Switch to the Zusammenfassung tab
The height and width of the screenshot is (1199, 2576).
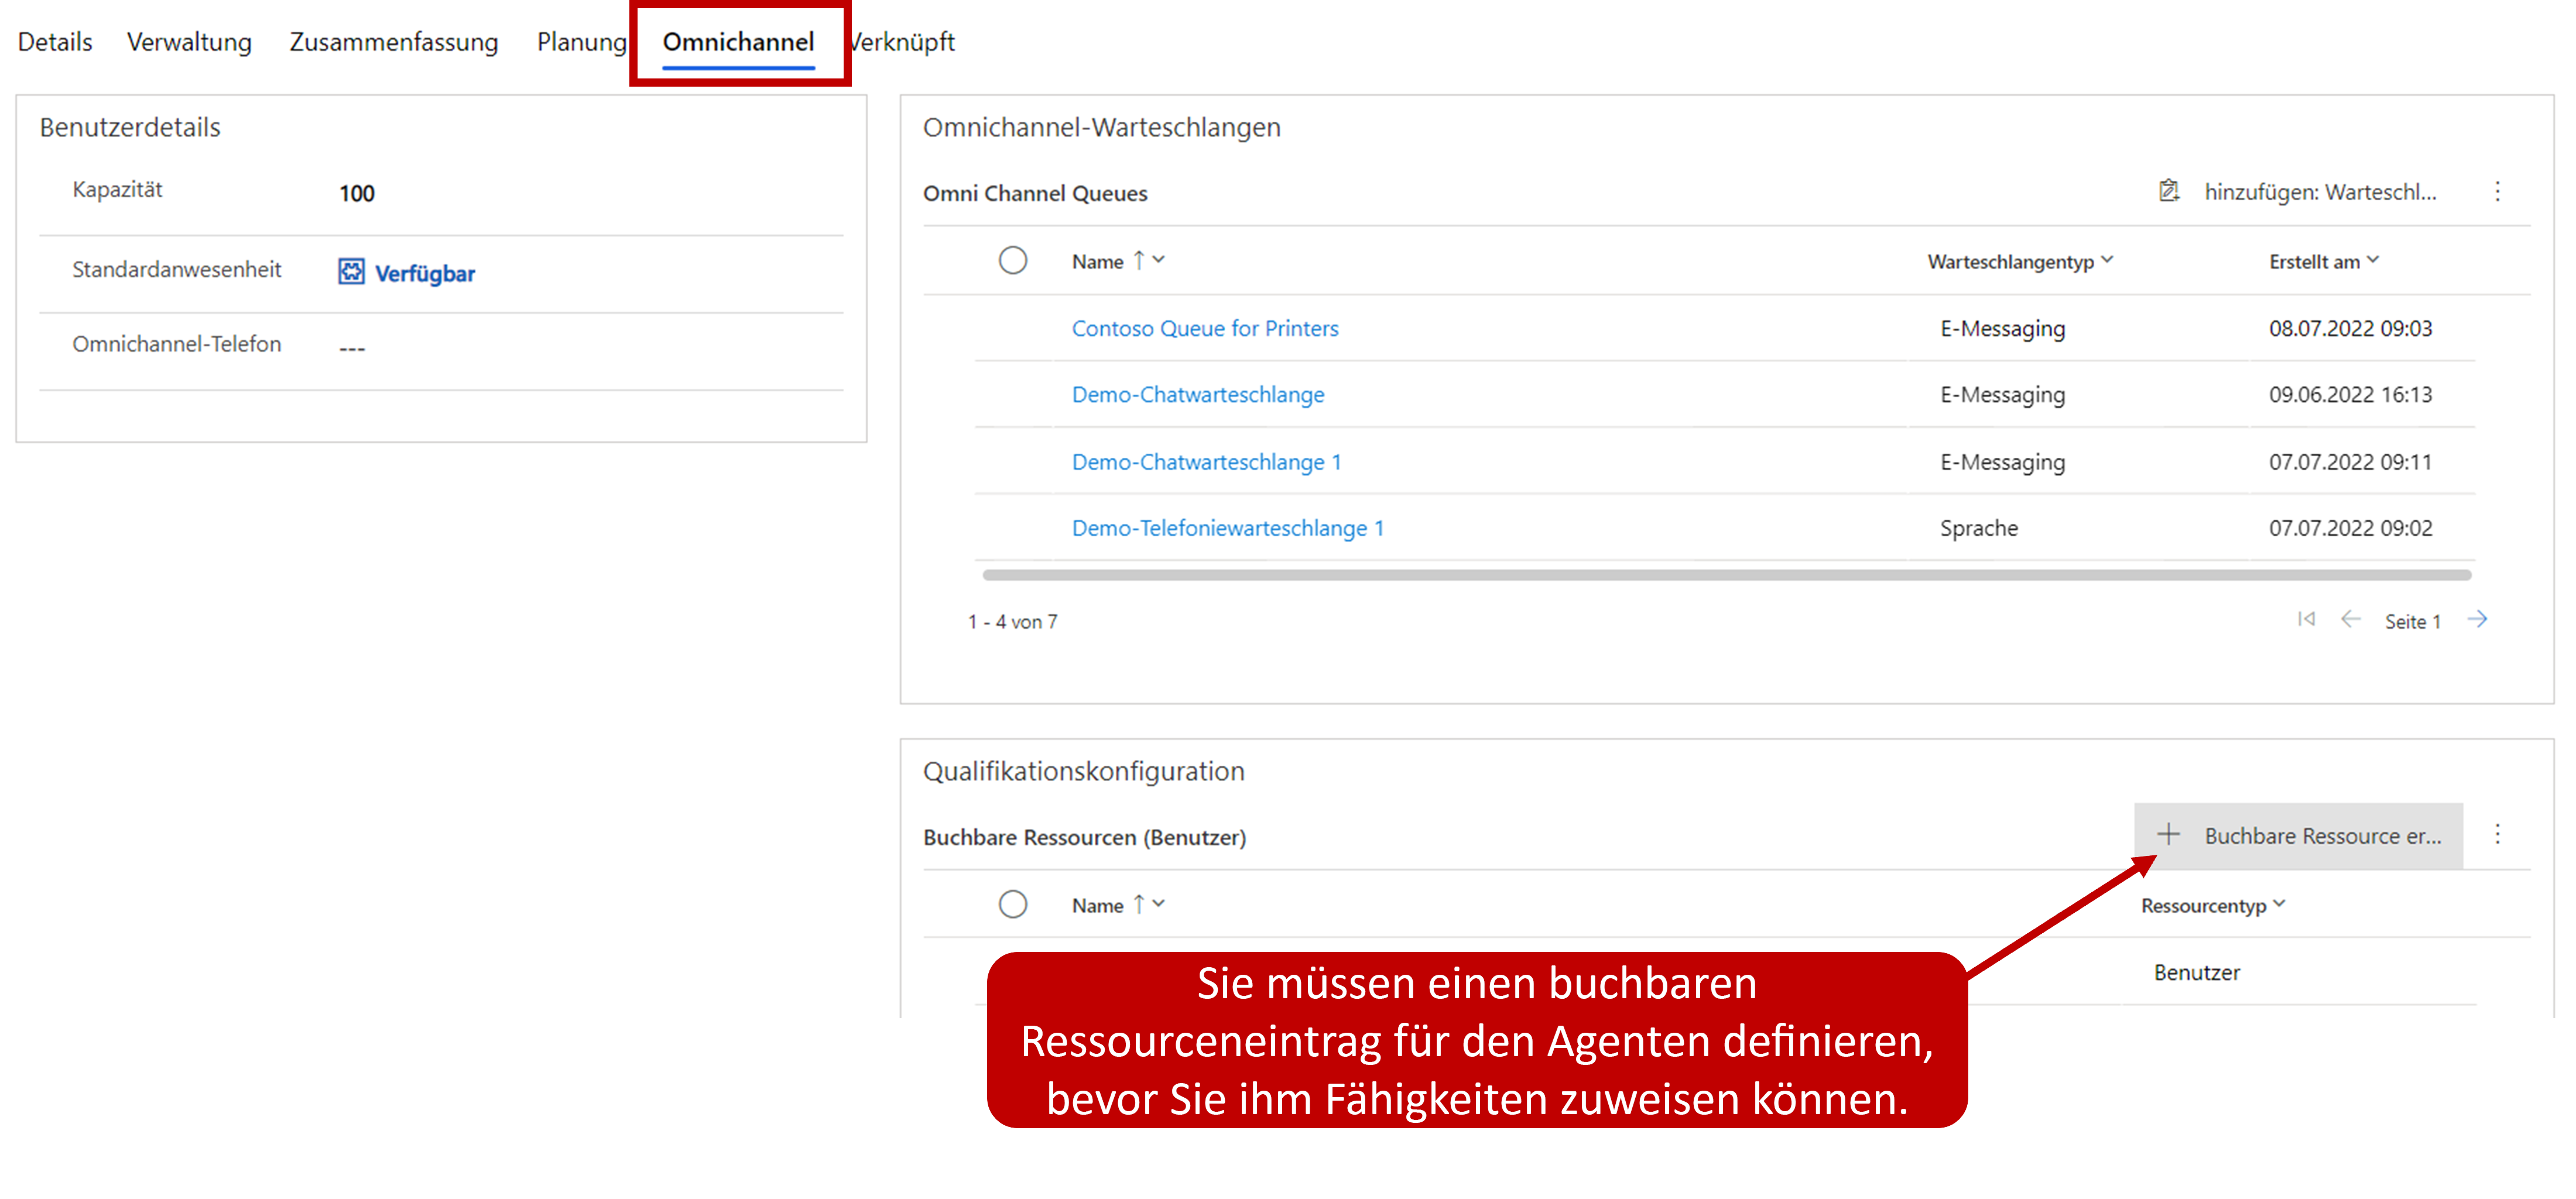[x=393, y=42]
